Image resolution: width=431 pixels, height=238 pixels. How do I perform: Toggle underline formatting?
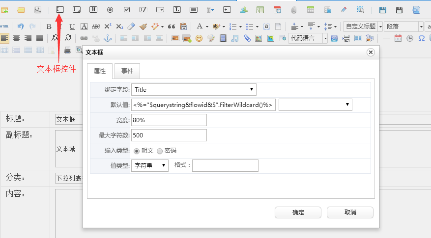click(x=72, y=26)
